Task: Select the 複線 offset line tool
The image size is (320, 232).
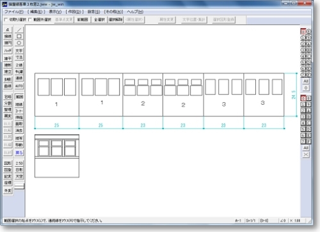Action: 19,104
